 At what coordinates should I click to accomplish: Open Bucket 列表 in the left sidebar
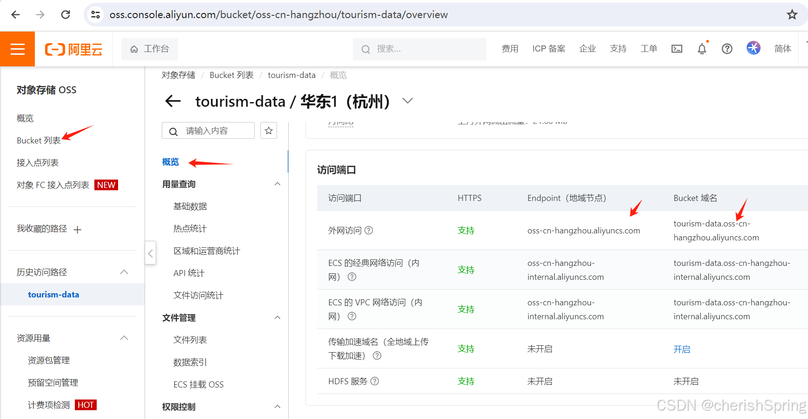pyautogui.click(x=39, y=141)
